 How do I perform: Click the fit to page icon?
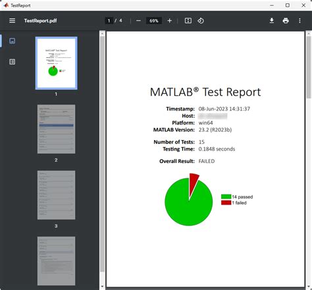(x=188, y=21)
